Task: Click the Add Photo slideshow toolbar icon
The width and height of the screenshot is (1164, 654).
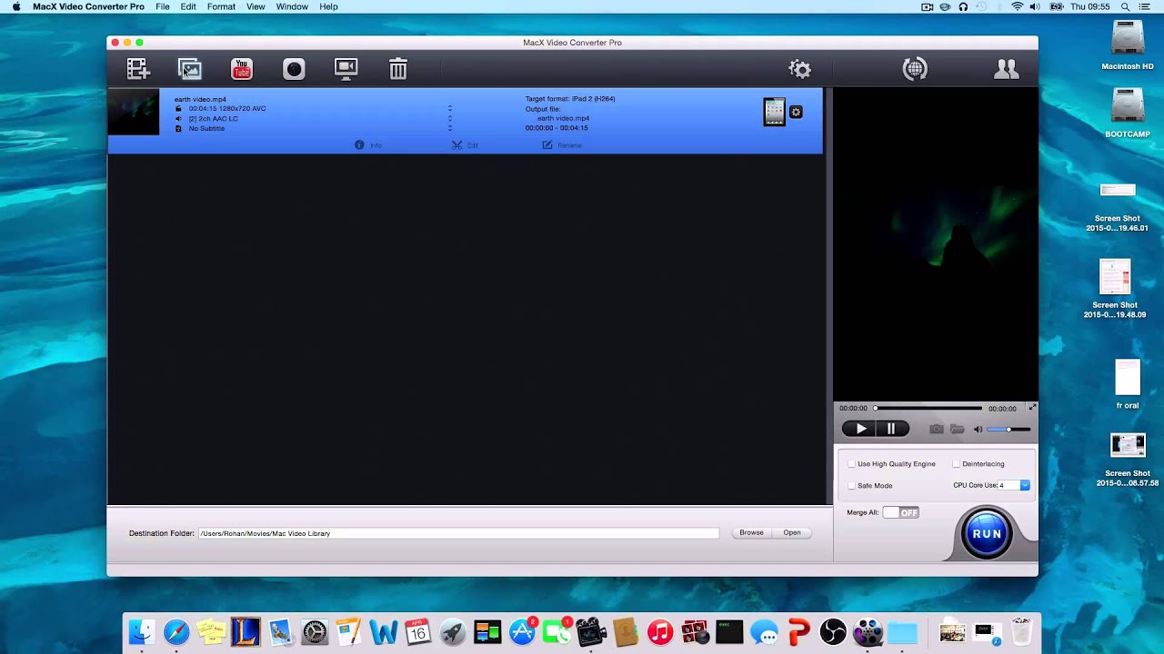Action: click(189, 69)
